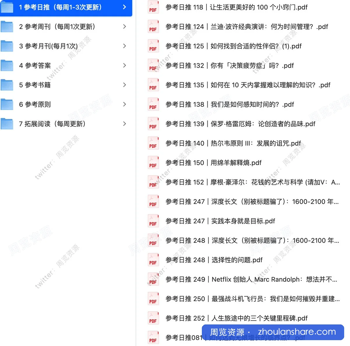
Task: Select file name 我们是如何感知时间的?.pdf
Action: [x=253, y=104]
